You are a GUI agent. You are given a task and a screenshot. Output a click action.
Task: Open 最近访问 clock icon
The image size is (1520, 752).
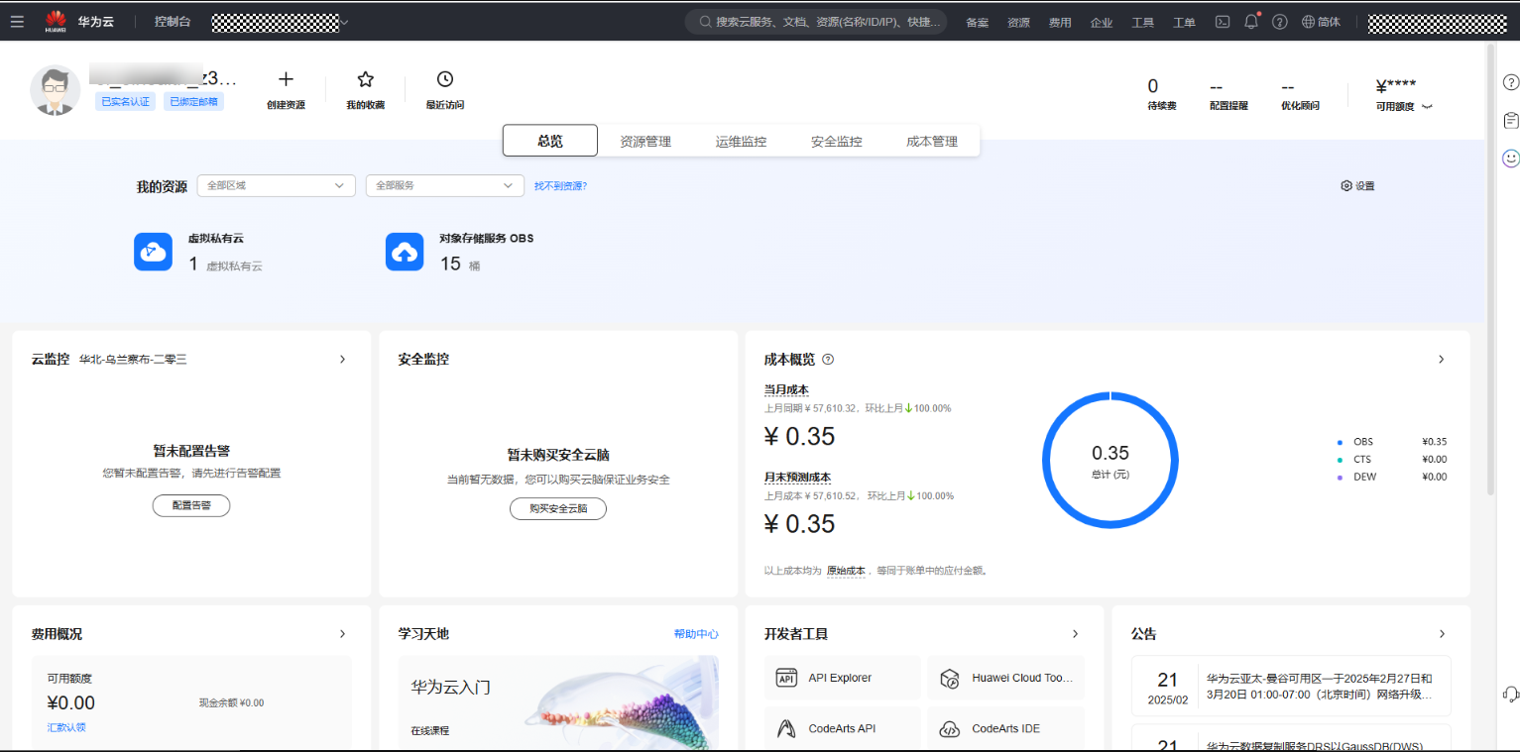pos(445,79)
